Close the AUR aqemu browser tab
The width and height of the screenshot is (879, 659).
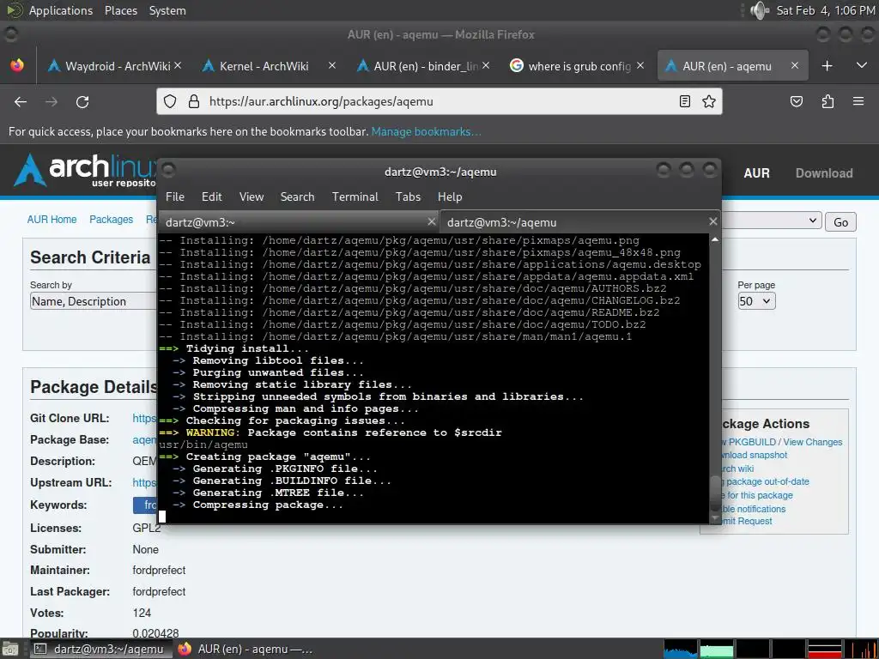794,65
